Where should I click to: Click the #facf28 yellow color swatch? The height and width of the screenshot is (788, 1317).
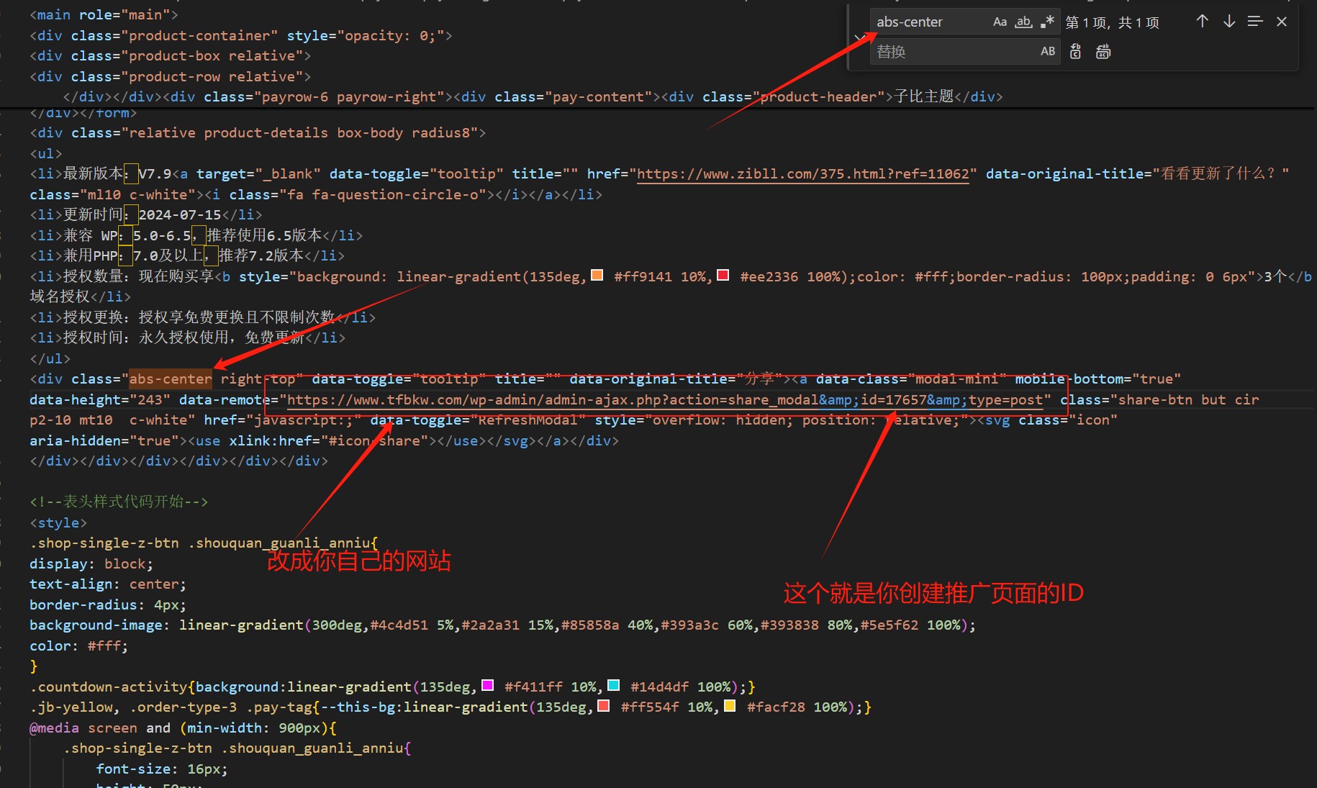point(730,706)
